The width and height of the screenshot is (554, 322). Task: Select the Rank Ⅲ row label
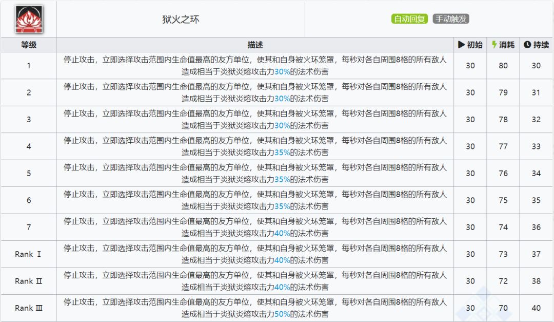[29, 308]
